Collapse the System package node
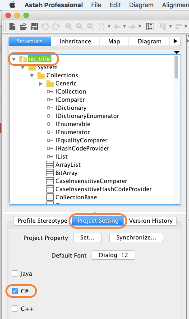The image size is (189, 319). 23,67
